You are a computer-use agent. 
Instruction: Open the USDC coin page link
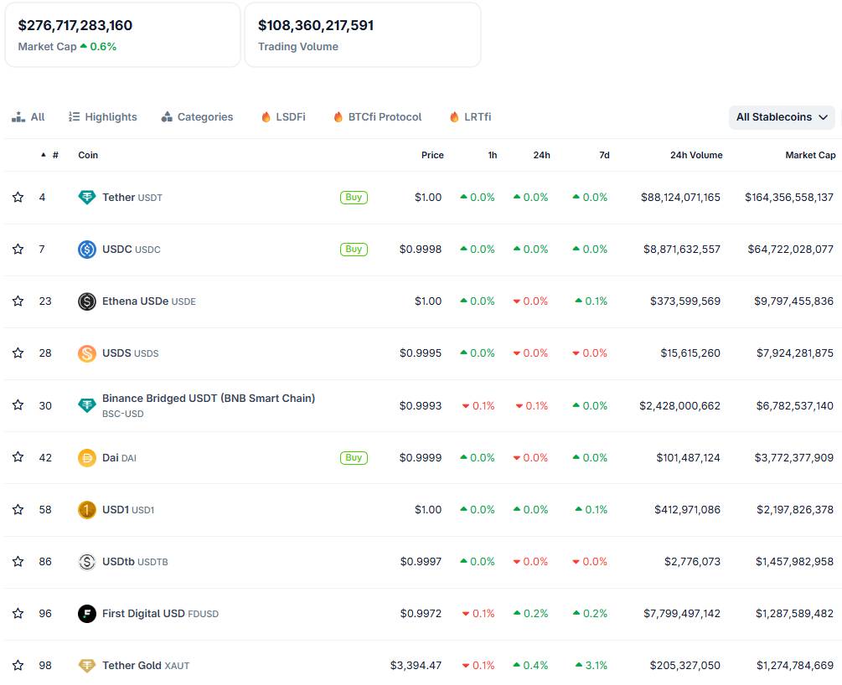(131, 249)
